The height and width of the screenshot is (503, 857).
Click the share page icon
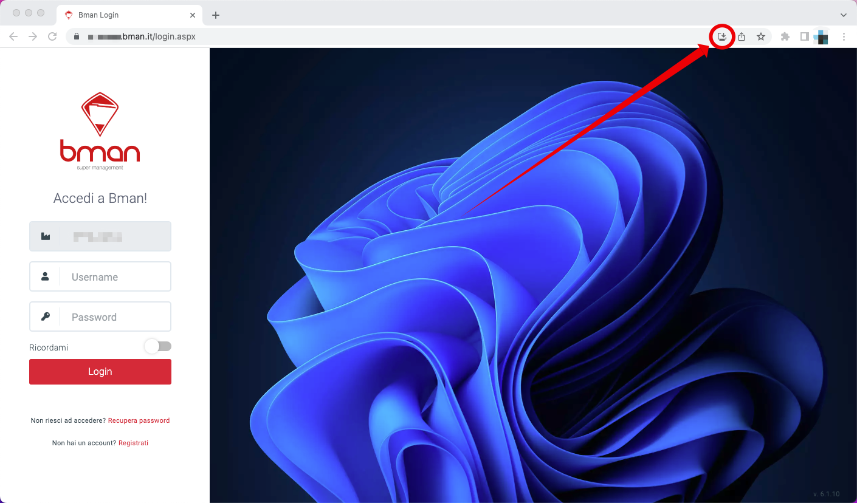tap(742, 36)
